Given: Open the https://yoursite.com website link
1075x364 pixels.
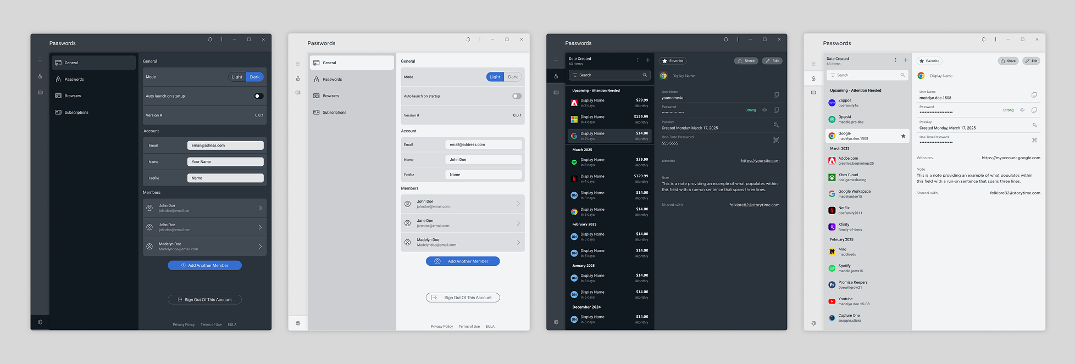Looking at the screenshot, I should tap(760, 161).
